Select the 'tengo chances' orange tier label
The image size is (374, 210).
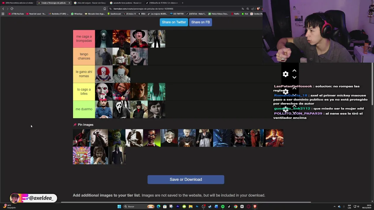[x=84, y=56]
